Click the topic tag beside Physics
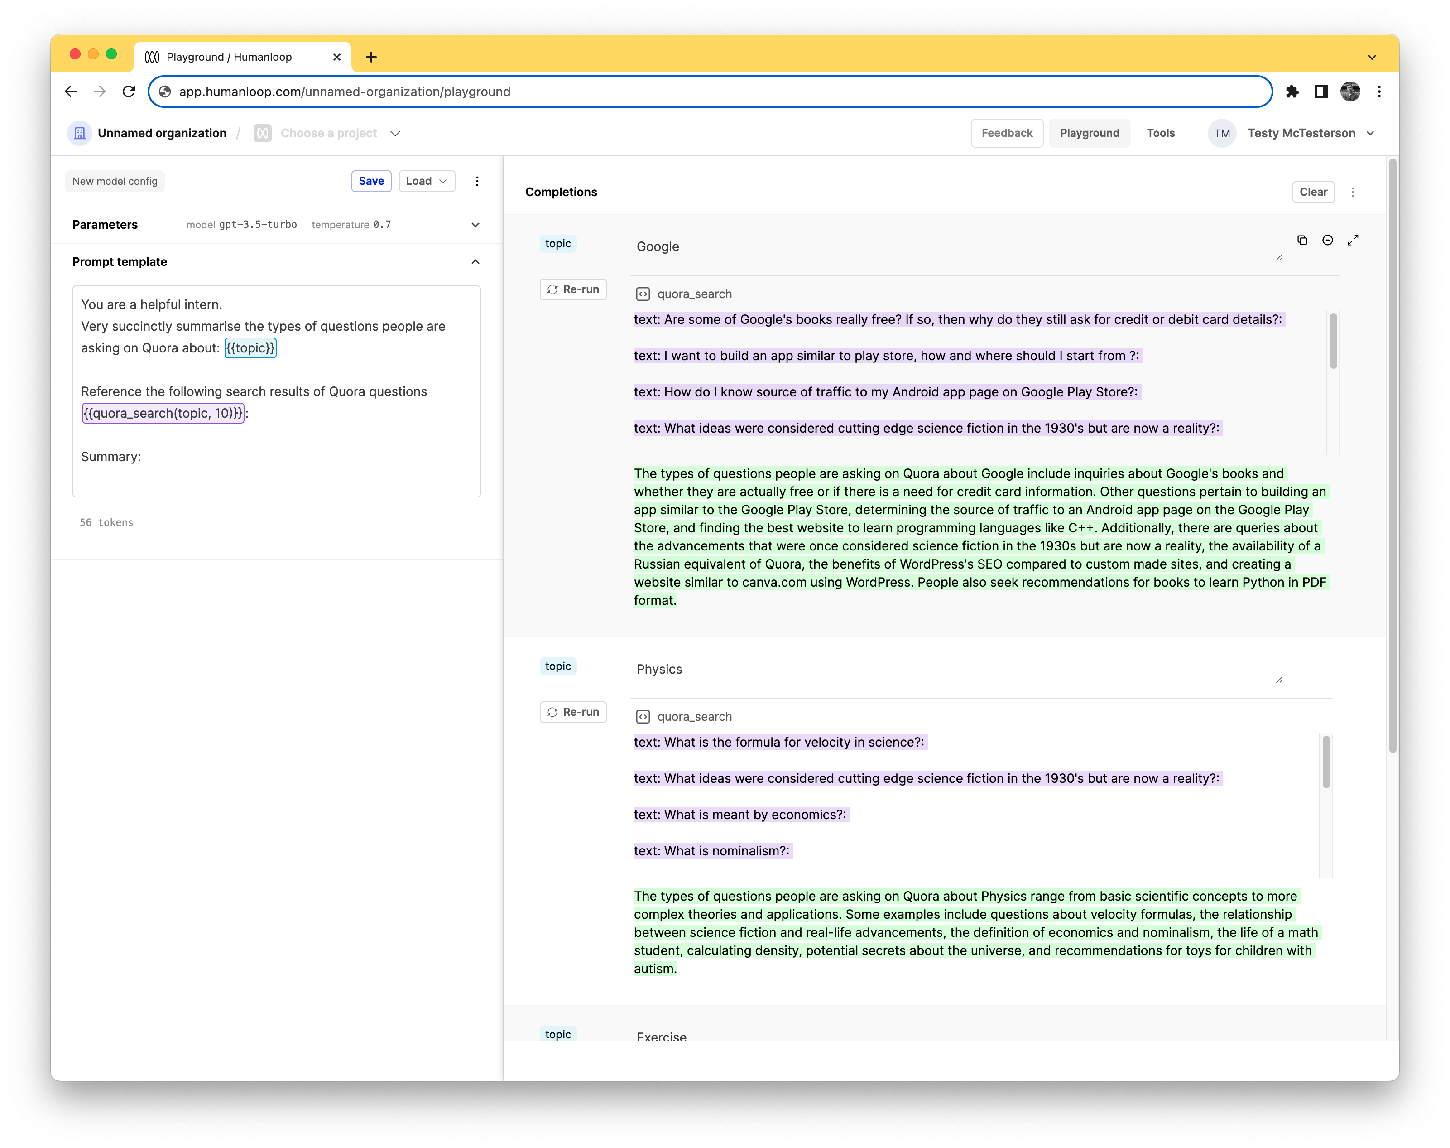1450x1148 pixels. point(558,666)
